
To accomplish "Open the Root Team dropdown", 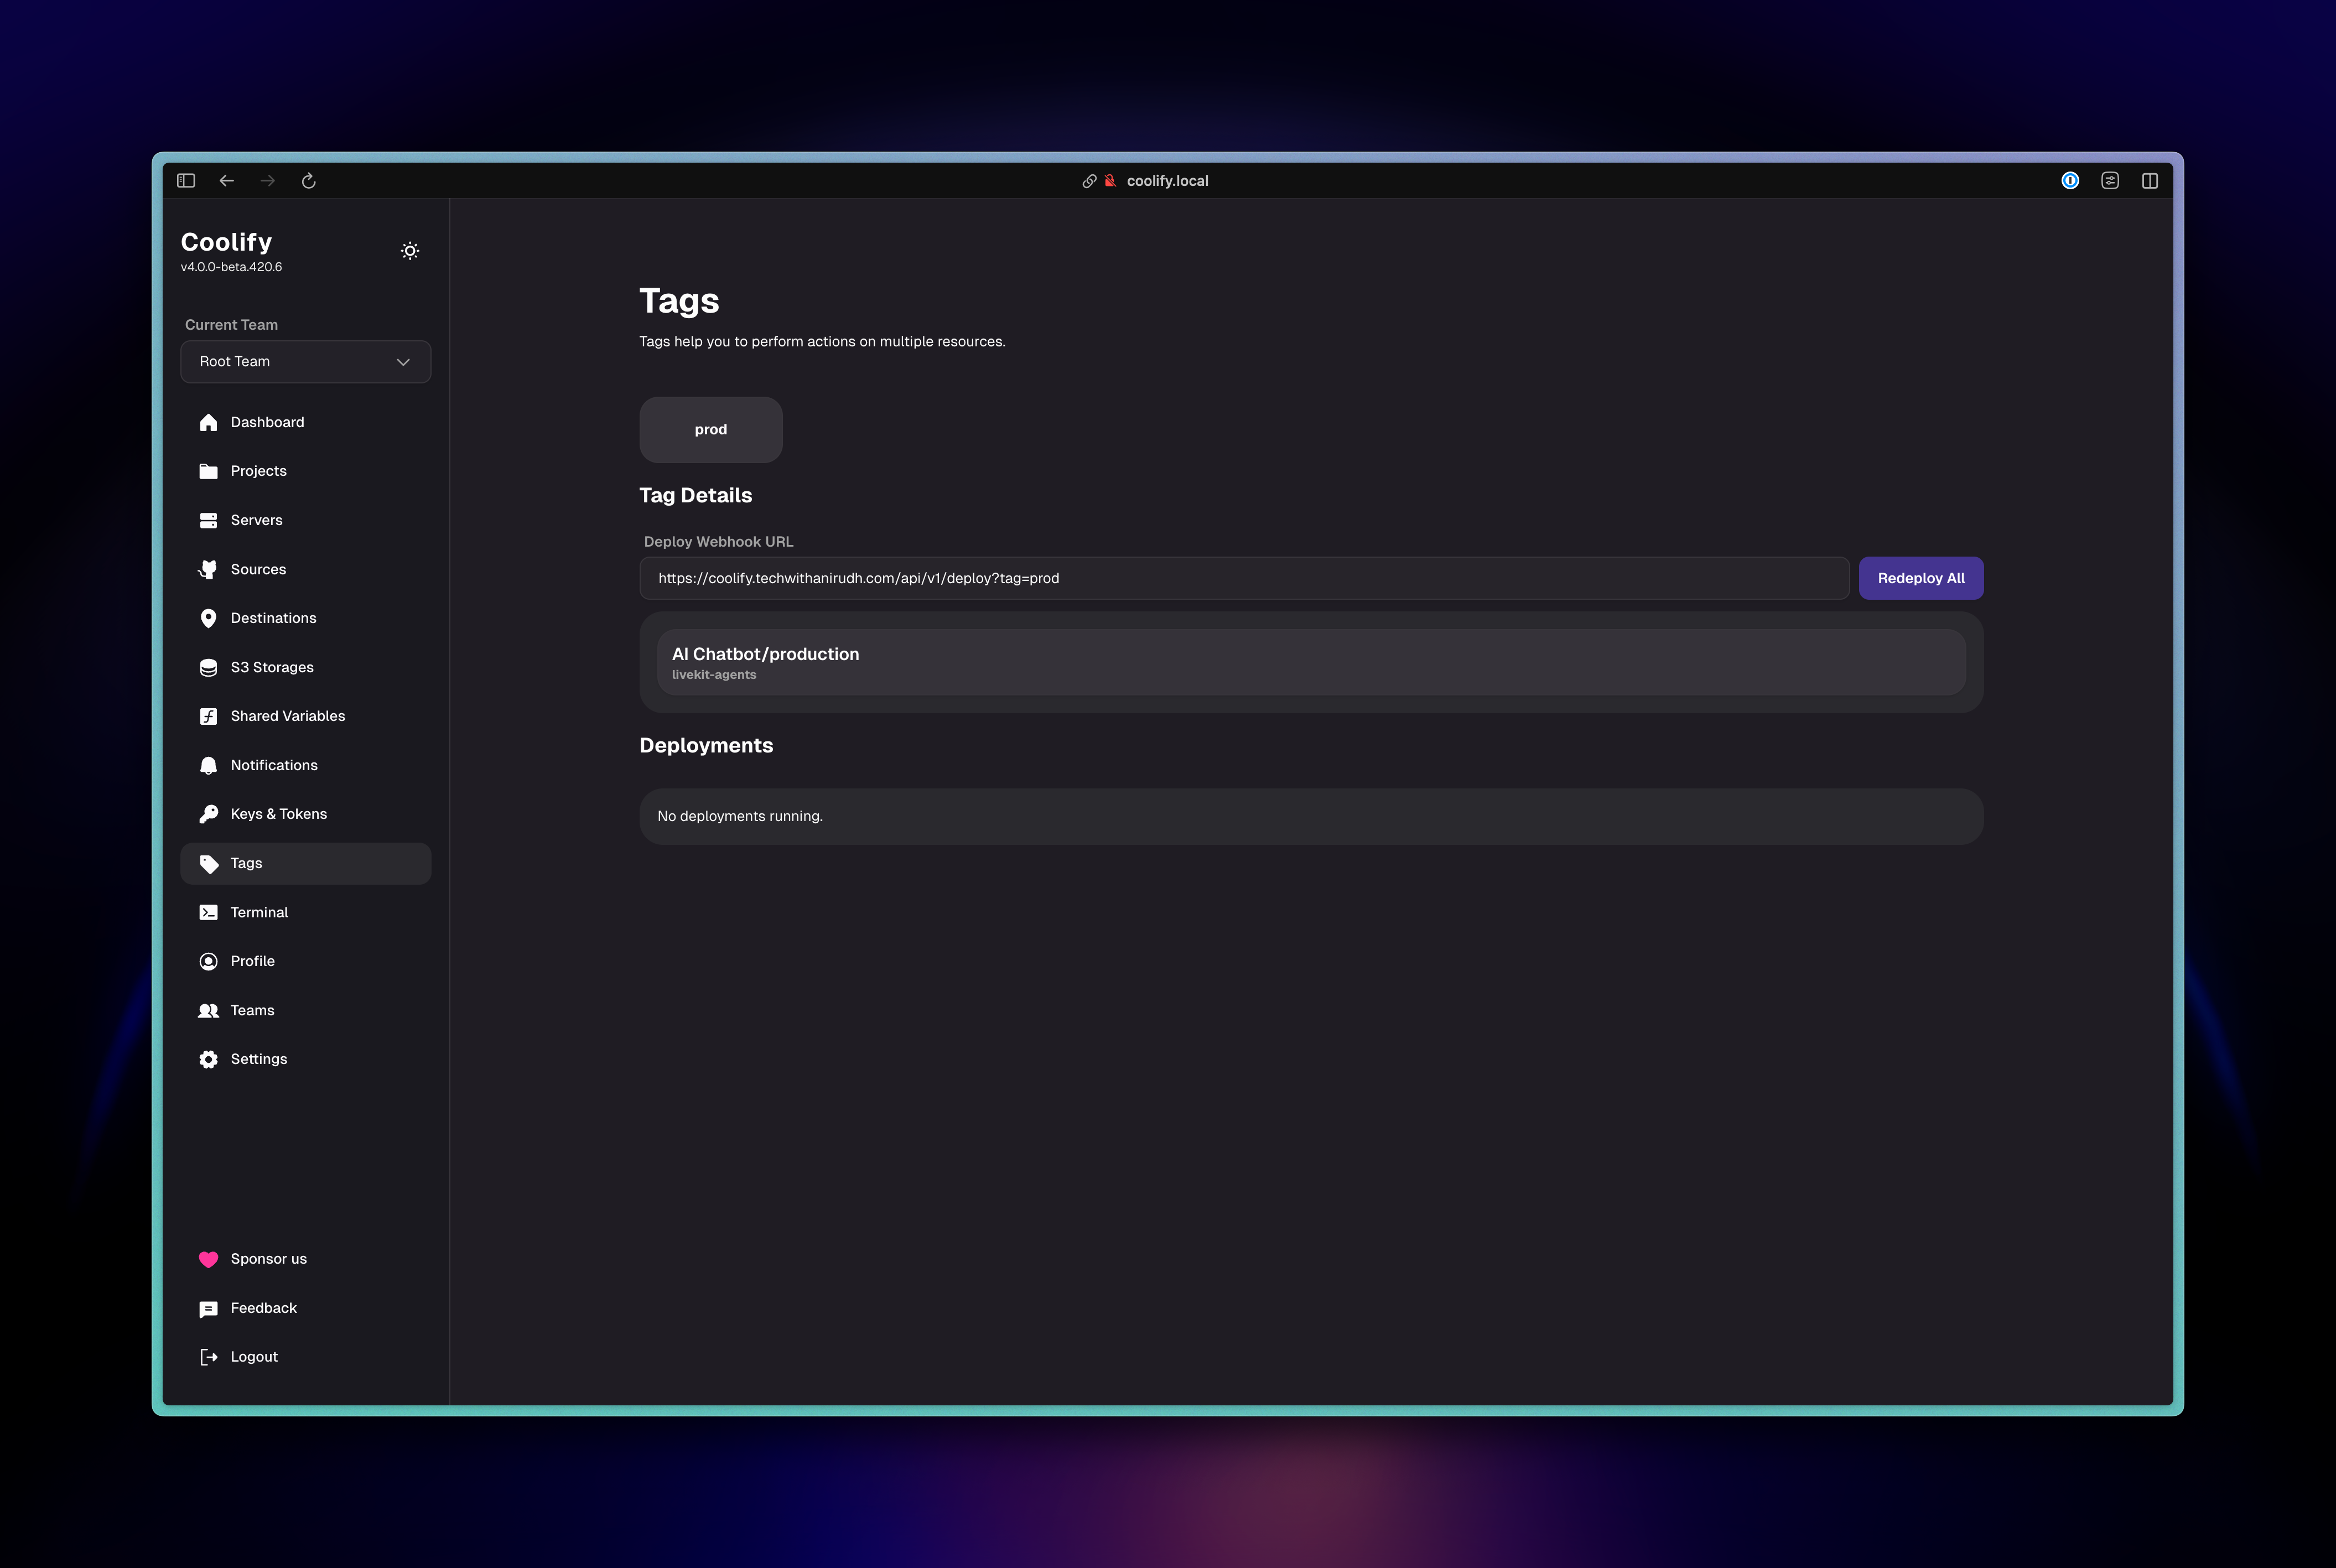I will click(305, 362).
